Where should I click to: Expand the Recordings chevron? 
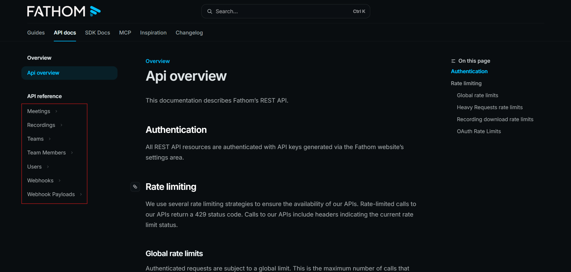[x=61, y=125]
